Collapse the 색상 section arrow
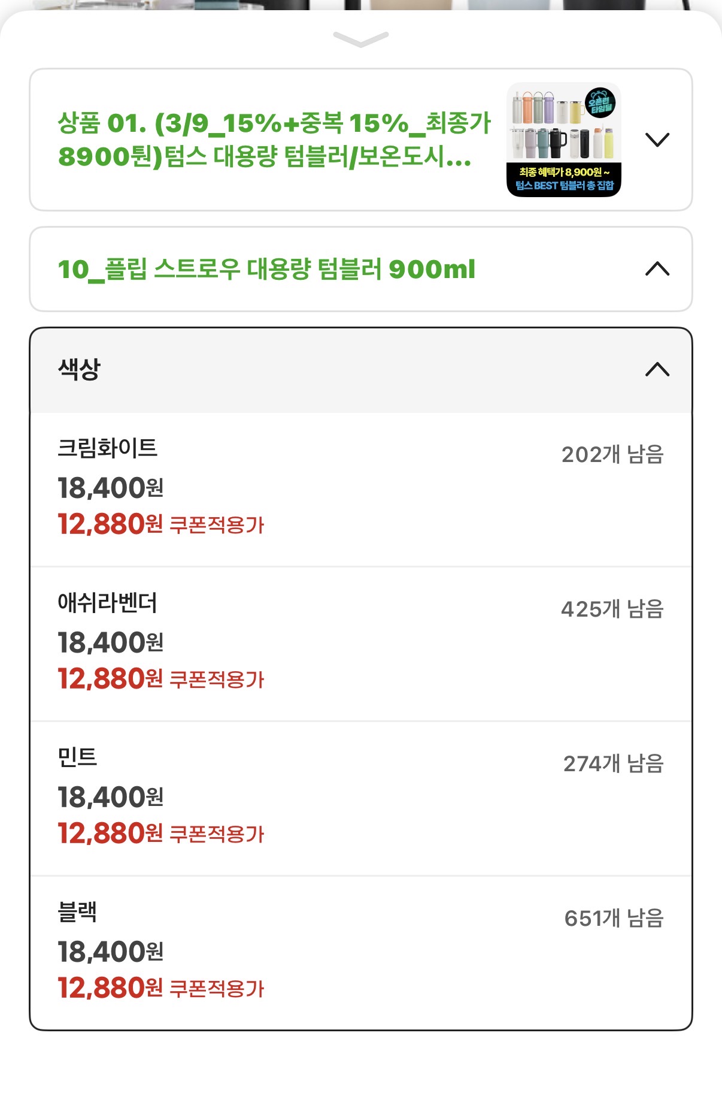 [x=657, y=369]
